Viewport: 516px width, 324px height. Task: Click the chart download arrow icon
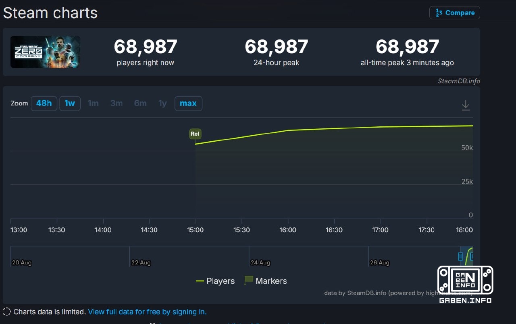[466, 105]
